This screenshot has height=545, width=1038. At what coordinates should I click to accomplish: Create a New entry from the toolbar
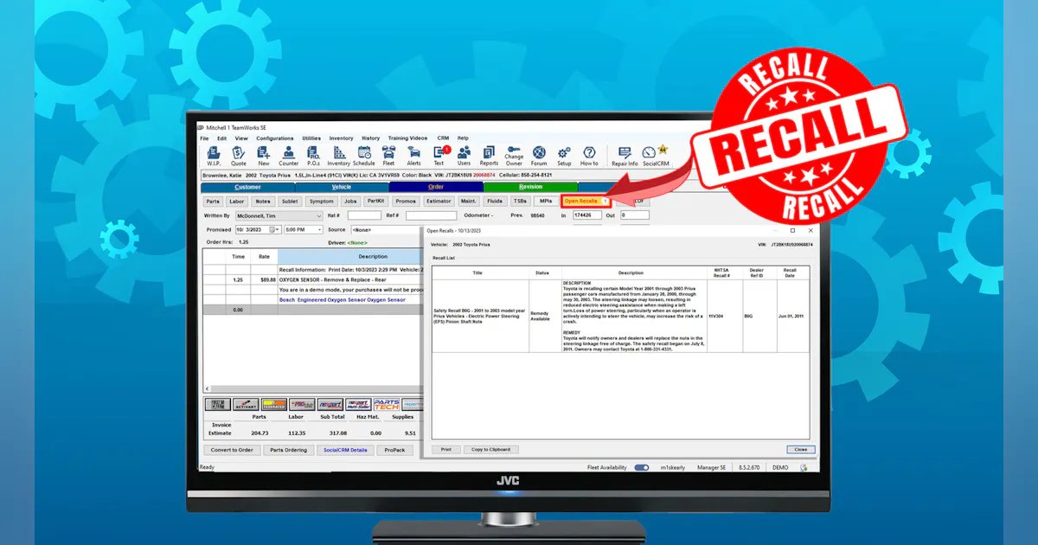263,156
